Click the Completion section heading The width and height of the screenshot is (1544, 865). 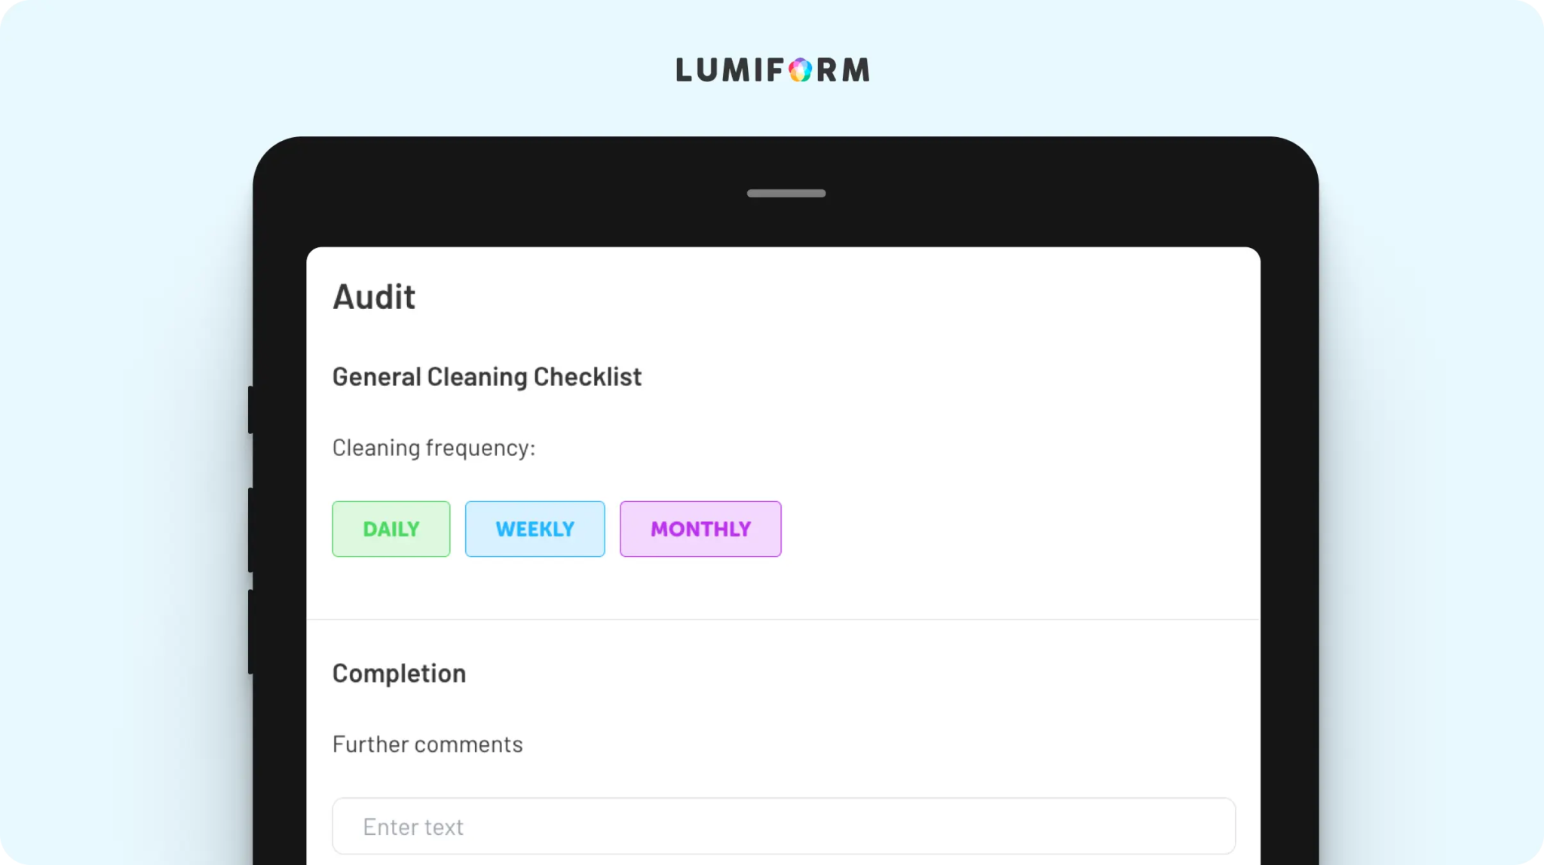pos(399,674)
